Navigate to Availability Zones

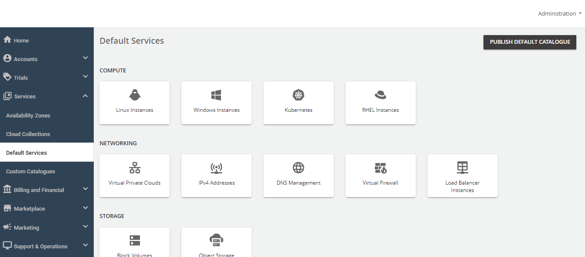(28, 115)
